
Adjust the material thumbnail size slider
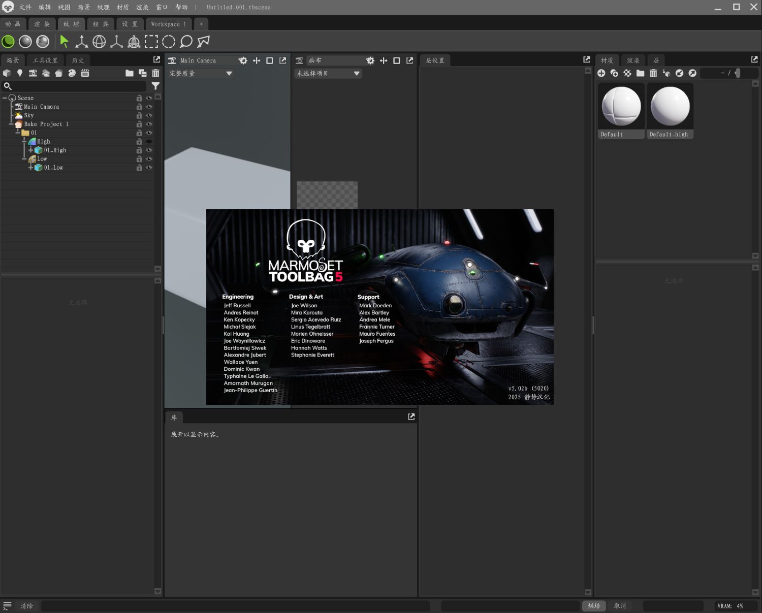tap(729, 73)
